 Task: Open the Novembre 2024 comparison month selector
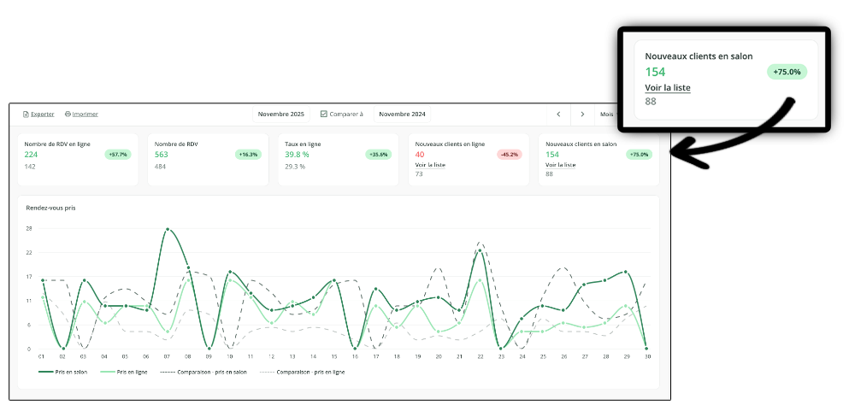tap(402, 114)
